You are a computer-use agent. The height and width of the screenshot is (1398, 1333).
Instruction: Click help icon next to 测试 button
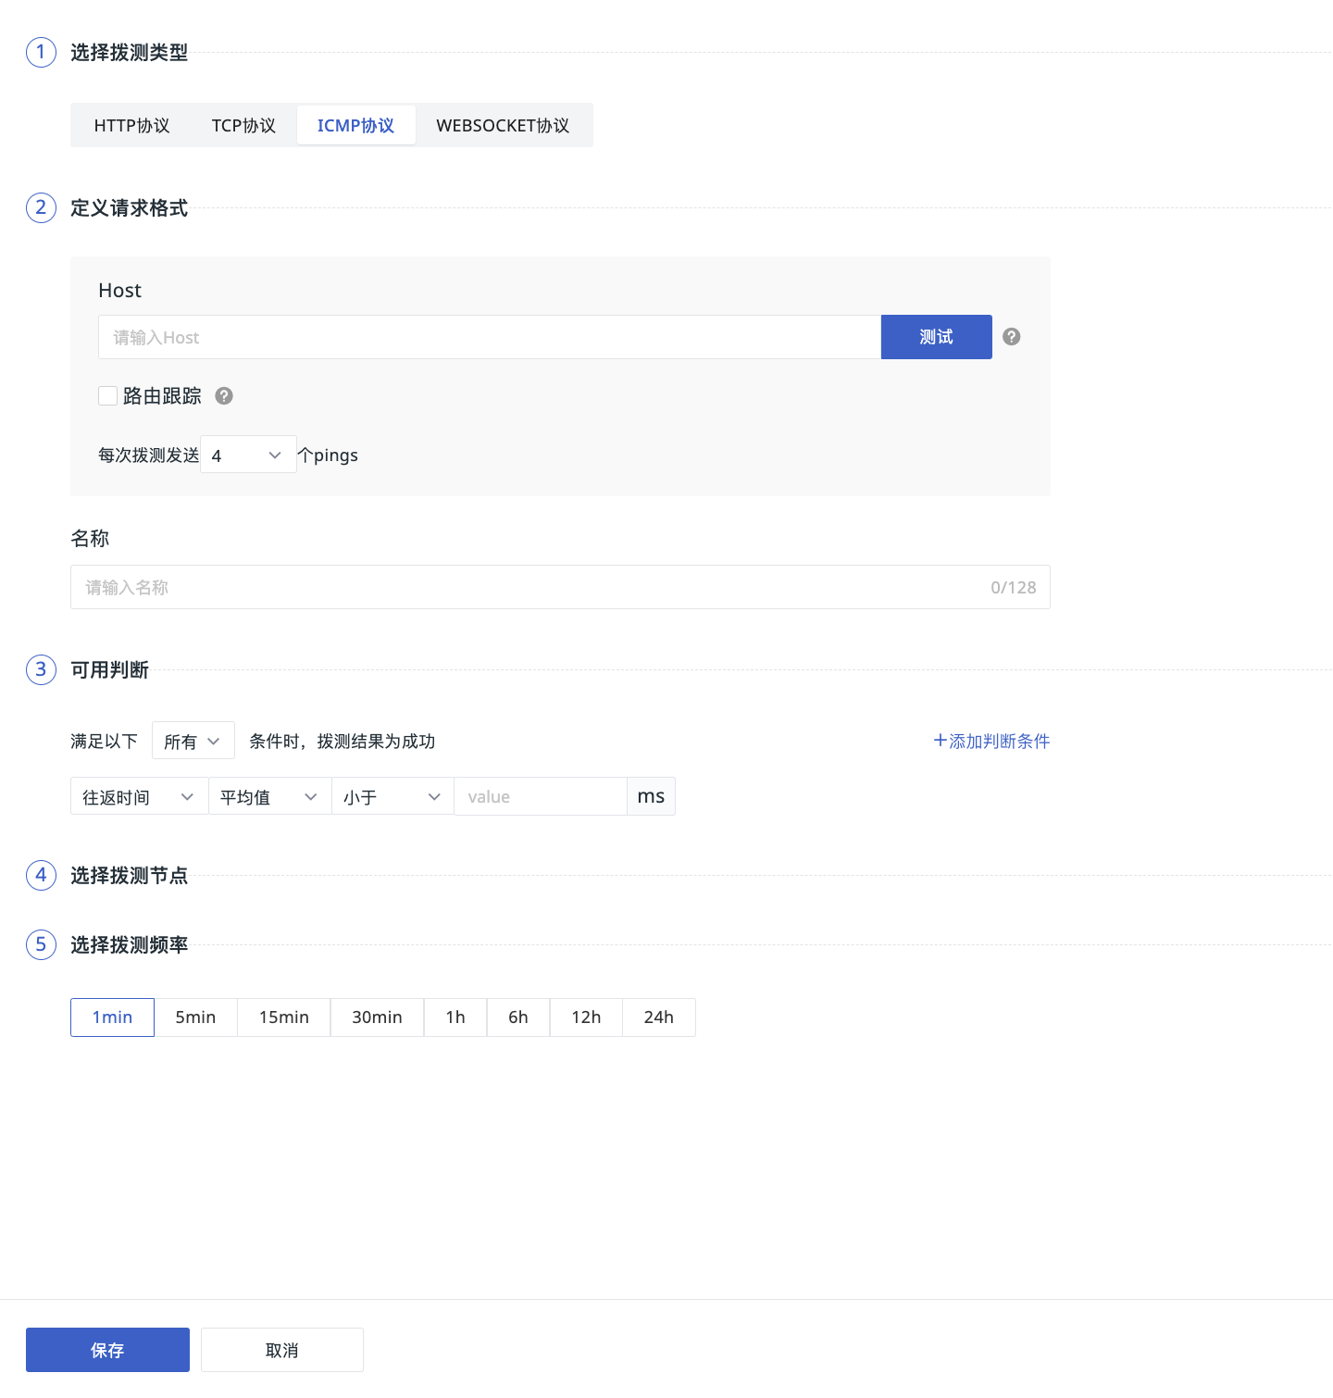tap(1012, 337)
